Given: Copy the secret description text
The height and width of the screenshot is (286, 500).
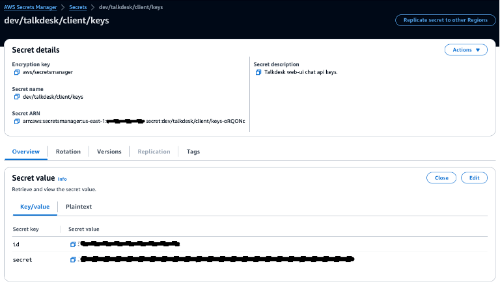Looking at the screenshot, I should click(258, 72).
